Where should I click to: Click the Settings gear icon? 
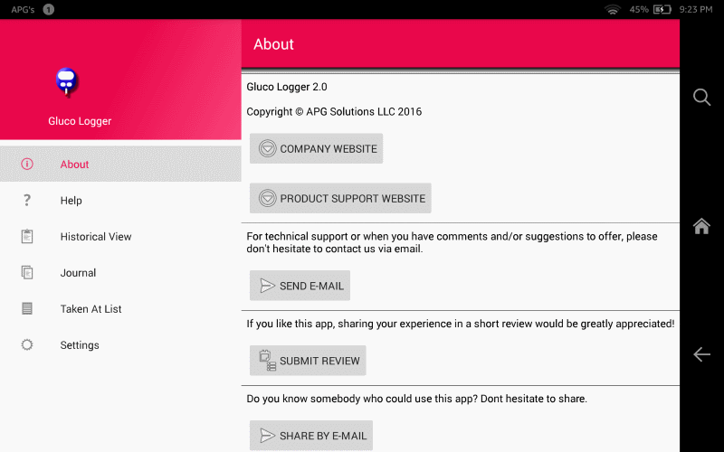point(27,345)
